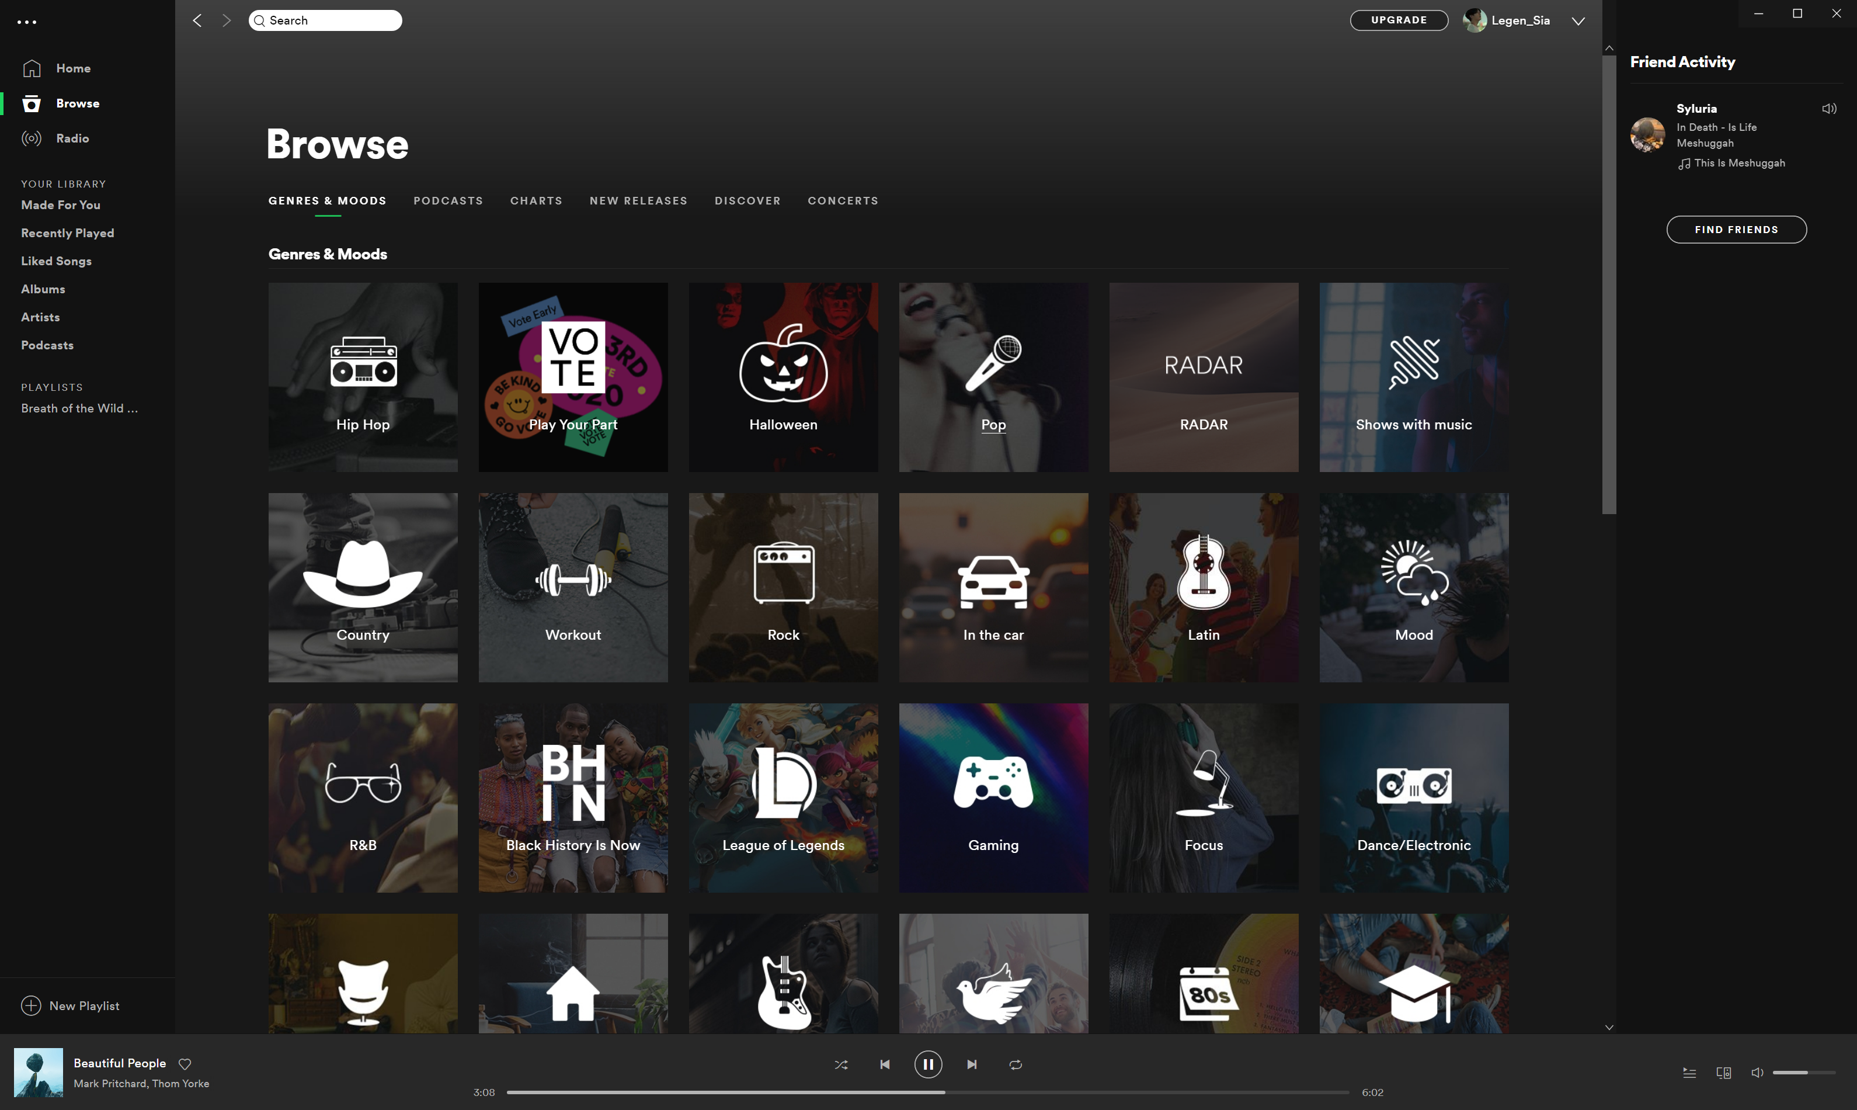Open the three-dot app menu

pos(27,22)
